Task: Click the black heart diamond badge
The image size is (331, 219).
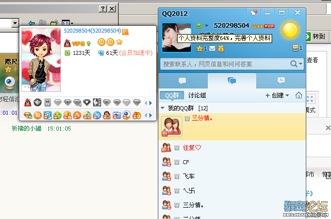Action: (87, 102)
